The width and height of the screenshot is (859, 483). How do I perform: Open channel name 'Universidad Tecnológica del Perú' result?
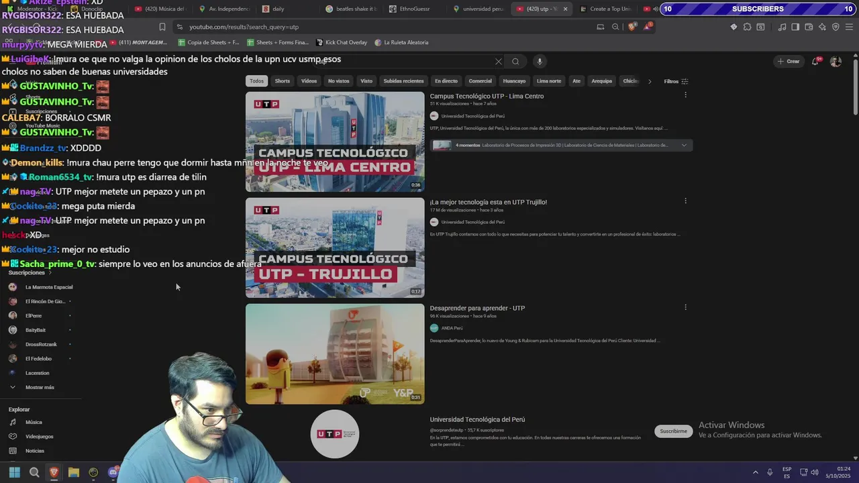[x=477, y=419]
